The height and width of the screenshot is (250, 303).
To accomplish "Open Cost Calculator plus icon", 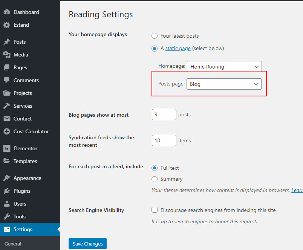I will [x=7, y=131].
